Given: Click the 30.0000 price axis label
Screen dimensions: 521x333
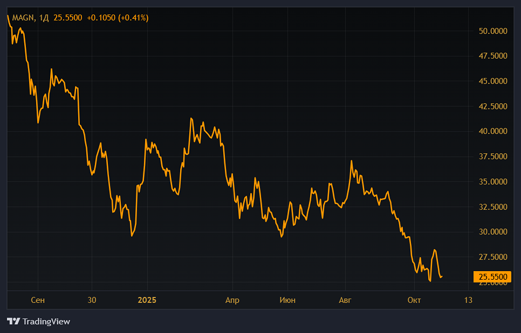Looking at the screenshot, I should point(493,232).
